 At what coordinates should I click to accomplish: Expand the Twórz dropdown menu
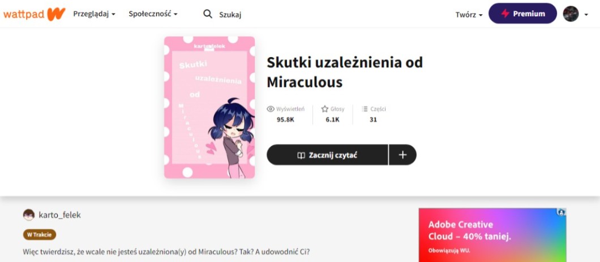tap(469, 15)
